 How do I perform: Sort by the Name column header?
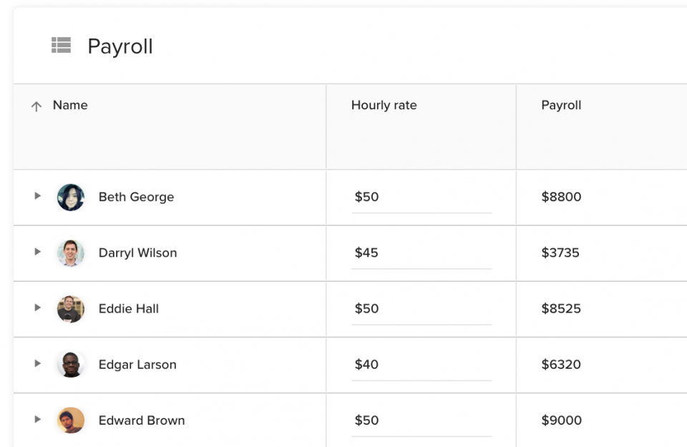click(x=70, y=105)
